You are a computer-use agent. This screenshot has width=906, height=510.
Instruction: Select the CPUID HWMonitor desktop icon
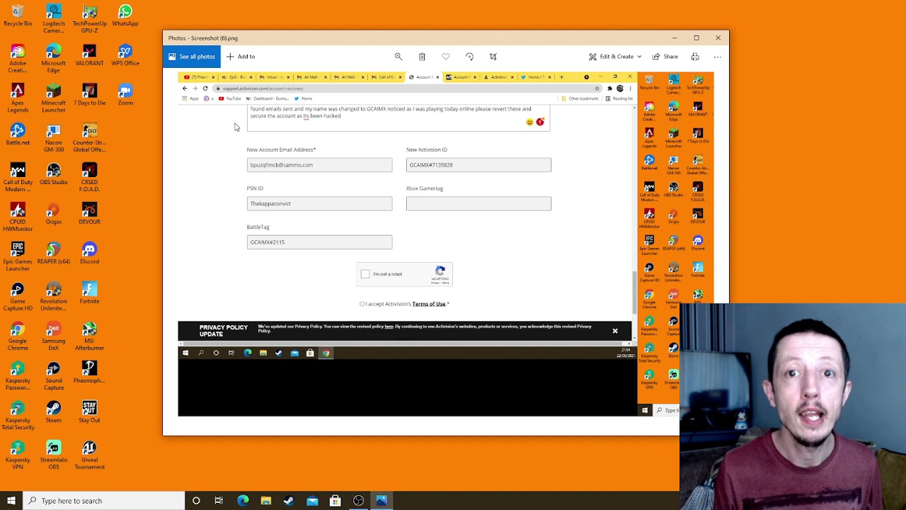coord(18,217)
